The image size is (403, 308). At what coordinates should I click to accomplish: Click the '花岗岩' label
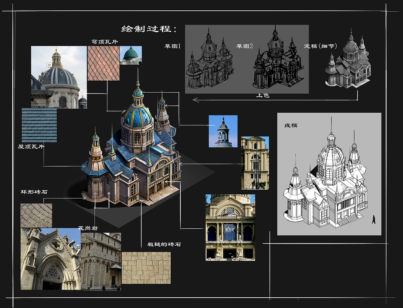coord(88,228)
